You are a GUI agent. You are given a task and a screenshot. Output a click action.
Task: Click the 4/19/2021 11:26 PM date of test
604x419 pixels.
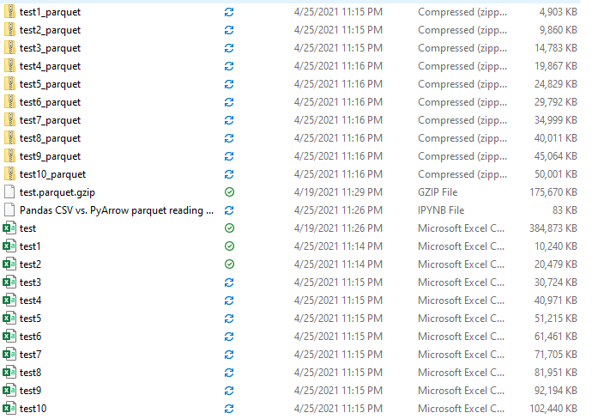pos(338,228)
